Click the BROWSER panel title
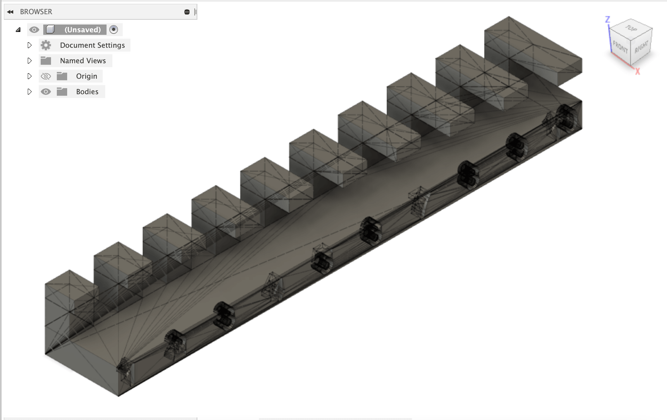This screenshot has width=667, height=420. click(36, 12)
